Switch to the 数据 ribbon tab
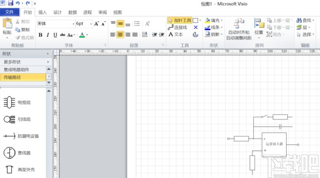Image resolution: width=320 pixels, height=178 pixels. pyautogui.click(x=73, y=13)
